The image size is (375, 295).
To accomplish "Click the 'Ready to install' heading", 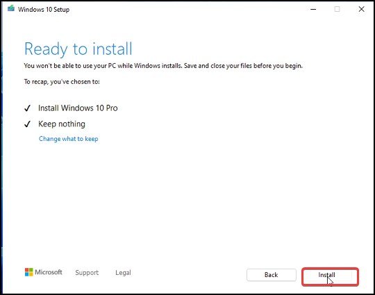I will [78, 49].
